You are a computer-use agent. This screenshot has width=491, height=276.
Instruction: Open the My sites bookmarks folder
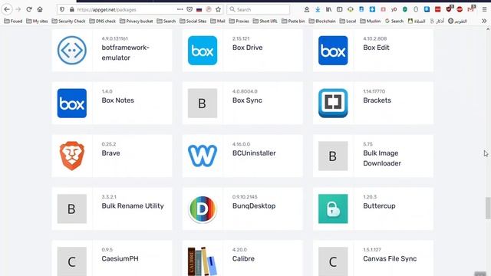click(37, 21)
